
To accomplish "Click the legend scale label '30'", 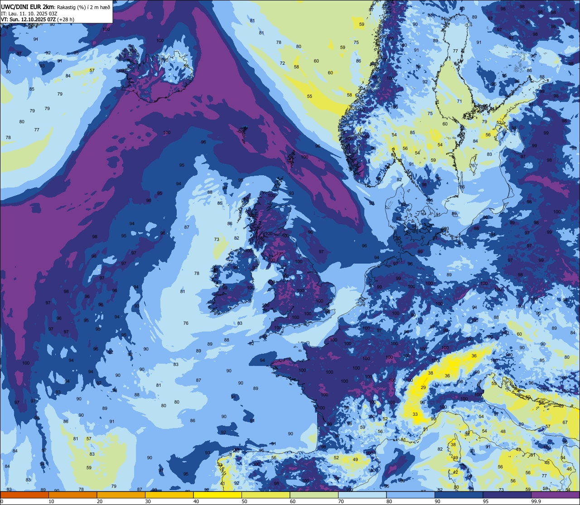I will [x=148, y=501].
